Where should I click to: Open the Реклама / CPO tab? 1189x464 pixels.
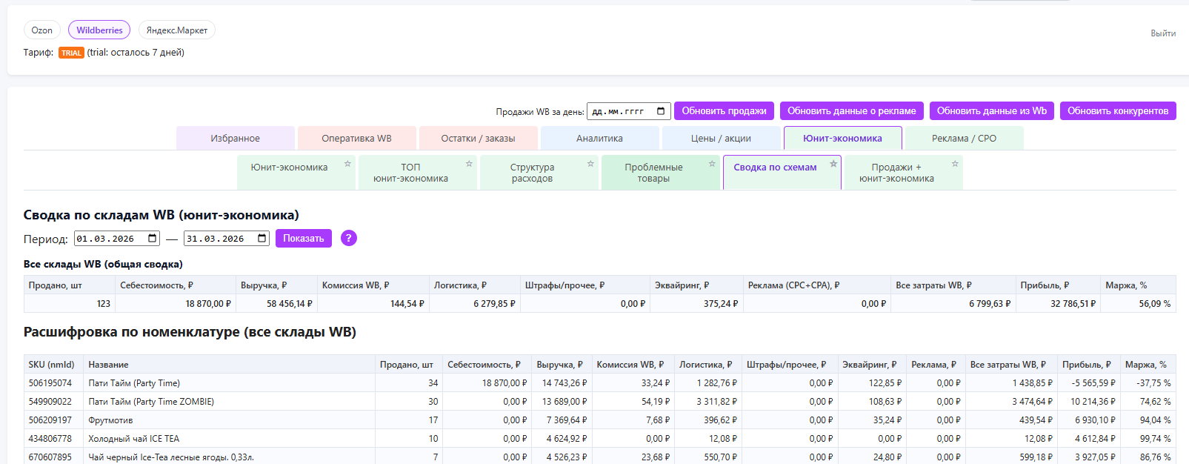[x=965, y=139]
